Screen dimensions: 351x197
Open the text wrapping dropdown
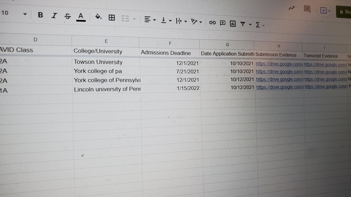(181, 21)
